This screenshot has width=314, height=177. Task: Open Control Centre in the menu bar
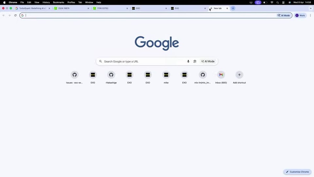tap(283, 2)
